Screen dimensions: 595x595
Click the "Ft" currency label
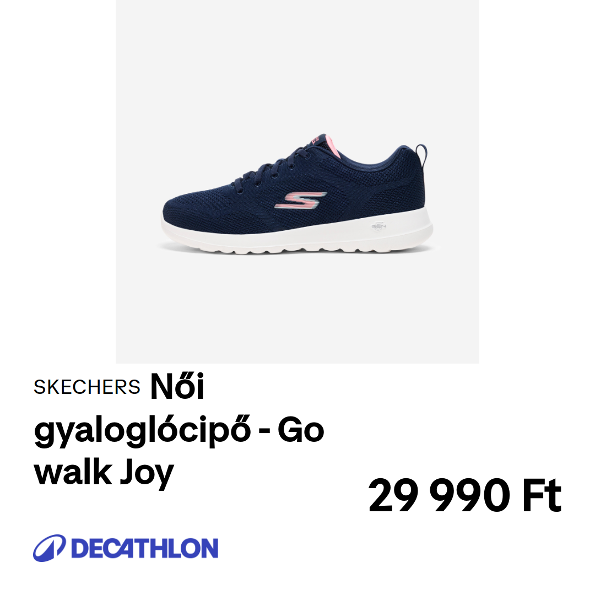coord(542,496)
